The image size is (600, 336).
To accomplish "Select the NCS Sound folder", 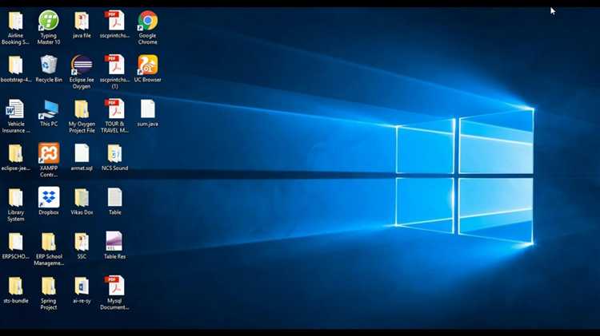I will click(x=114, y=157).
